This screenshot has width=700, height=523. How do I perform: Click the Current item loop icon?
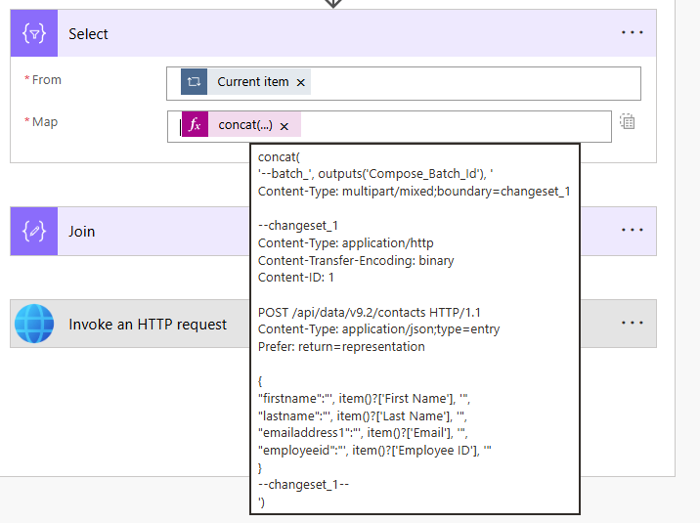pos(194,82)
